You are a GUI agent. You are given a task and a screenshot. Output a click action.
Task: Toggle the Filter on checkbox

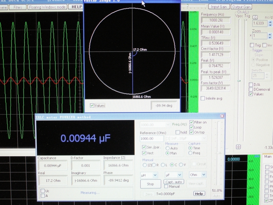tap(191, 122)
